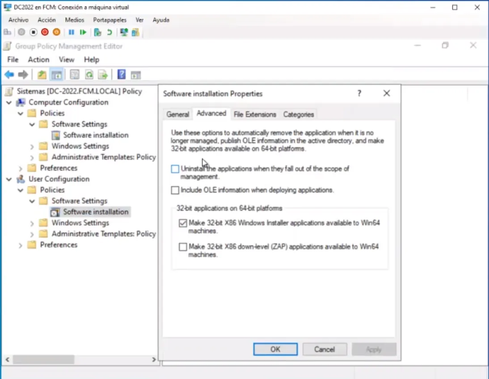
Task: Click the Export List toolbar icon
Action: 103,75
